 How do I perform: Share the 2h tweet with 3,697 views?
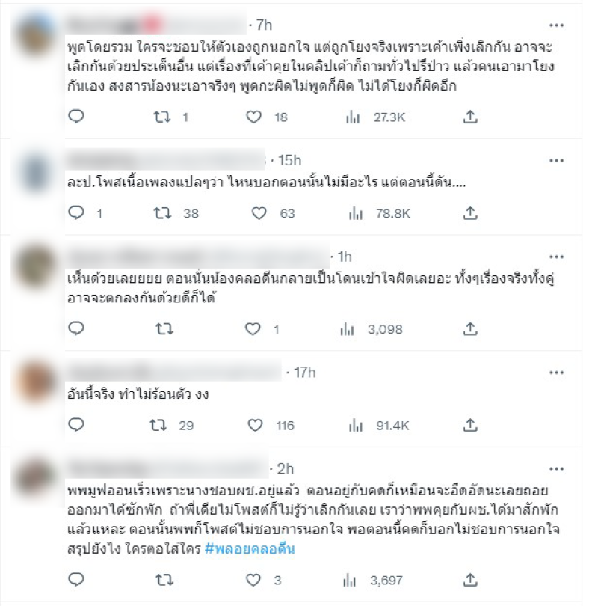(x=470, y=579)
